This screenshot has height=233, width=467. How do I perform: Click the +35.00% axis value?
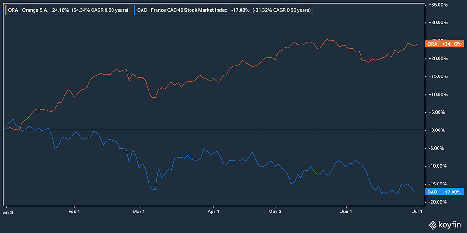[439, 5]
